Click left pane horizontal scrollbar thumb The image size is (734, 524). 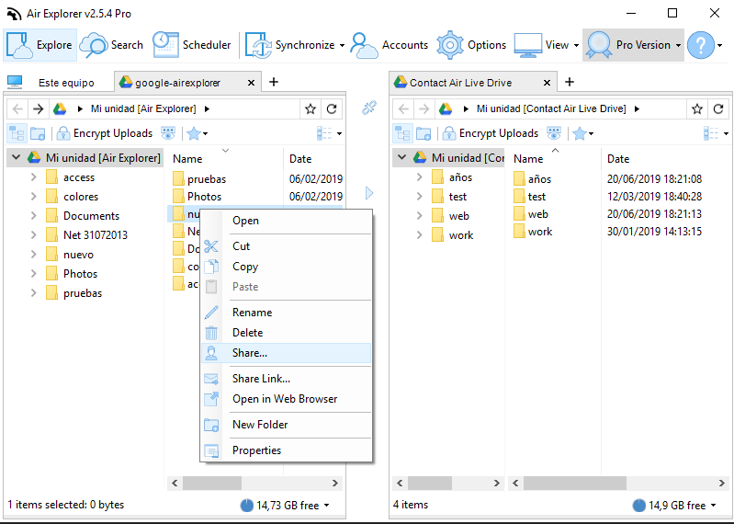pos(212,484)
